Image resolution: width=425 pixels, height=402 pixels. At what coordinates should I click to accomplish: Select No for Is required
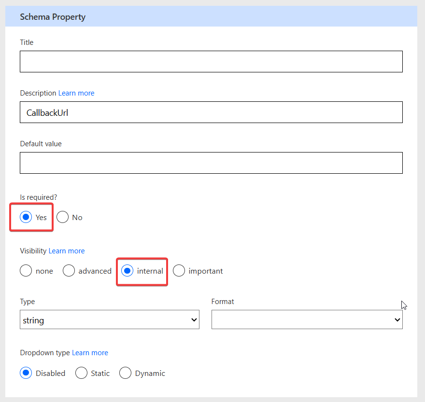[x=63, y=217]
